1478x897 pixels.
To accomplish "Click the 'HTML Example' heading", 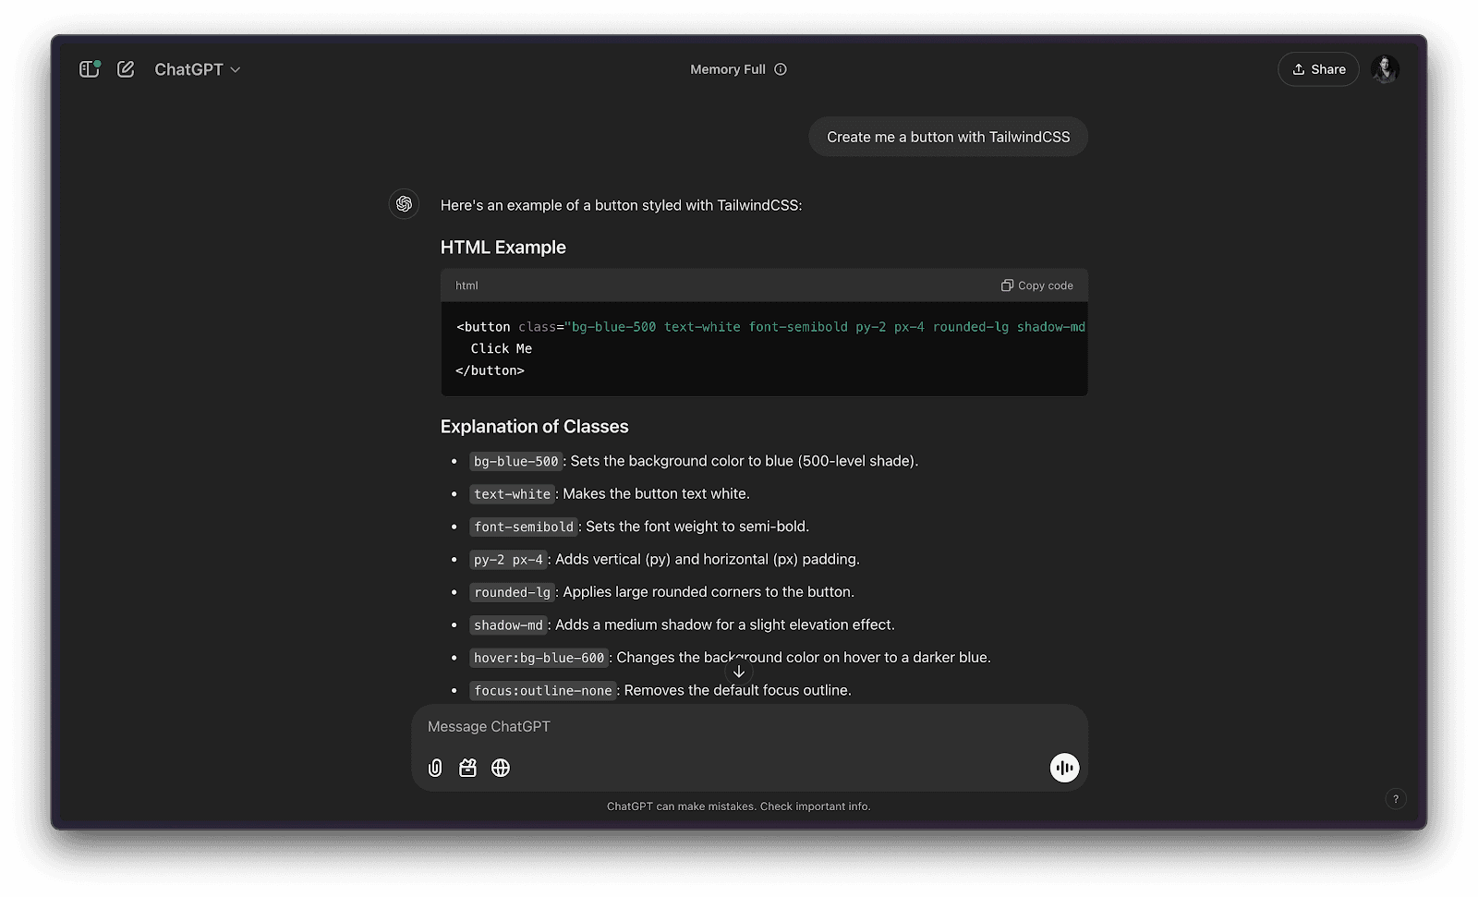I will pyautogui.click(x=503, y=248).
